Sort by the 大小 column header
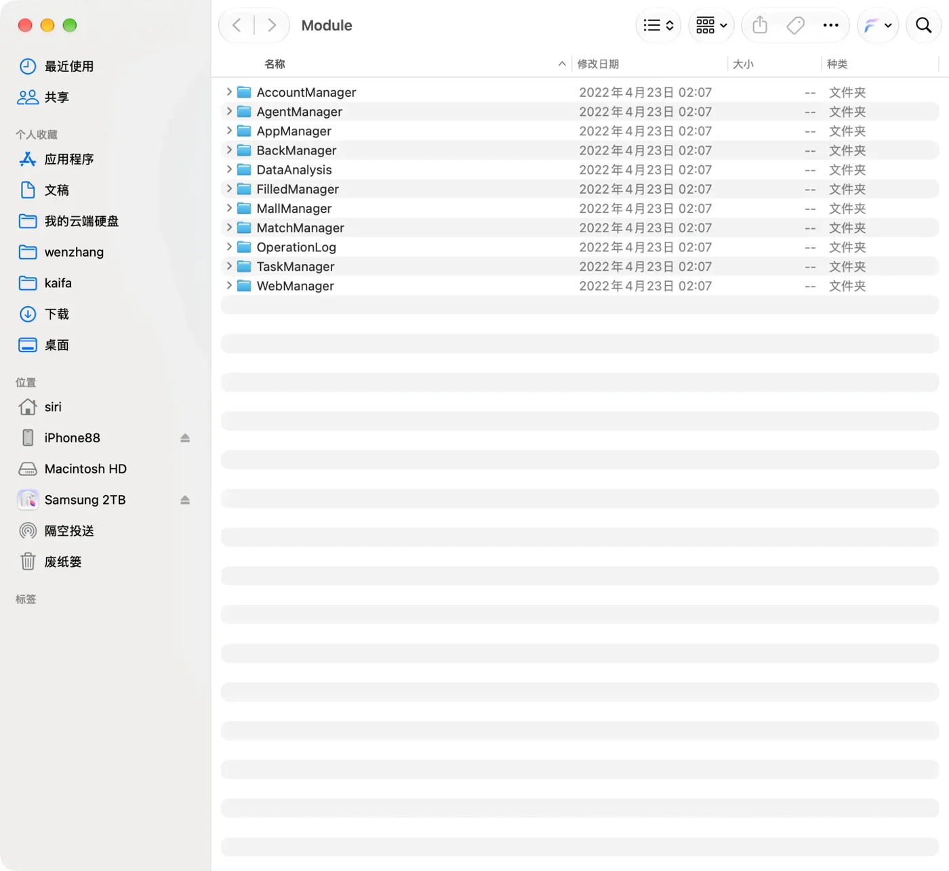The image size is (949, 871). coord(743,64)
